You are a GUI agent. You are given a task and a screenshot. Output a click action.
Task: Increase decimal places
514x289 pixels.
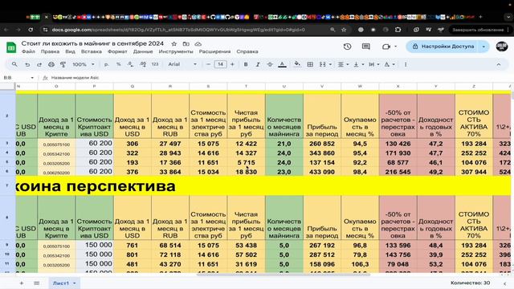(143, 64)
